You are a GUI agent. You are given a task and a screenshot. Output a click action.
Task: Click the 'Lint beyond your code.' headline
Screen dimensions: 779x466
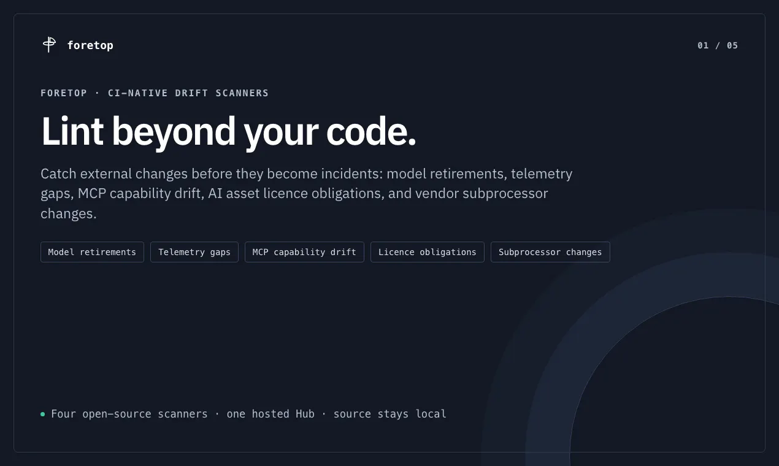[229, 131]
